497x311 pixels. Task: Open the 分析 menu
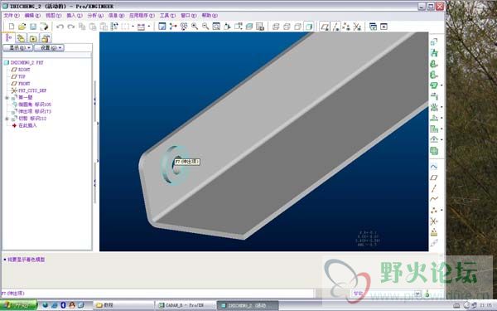pyautogui.click(x=95, y=15)
